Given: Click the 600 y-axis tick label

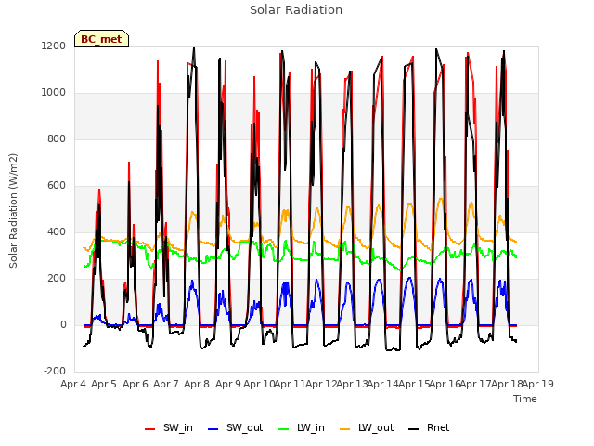Looking at the screenshot, I should click(x=57, y=186).
